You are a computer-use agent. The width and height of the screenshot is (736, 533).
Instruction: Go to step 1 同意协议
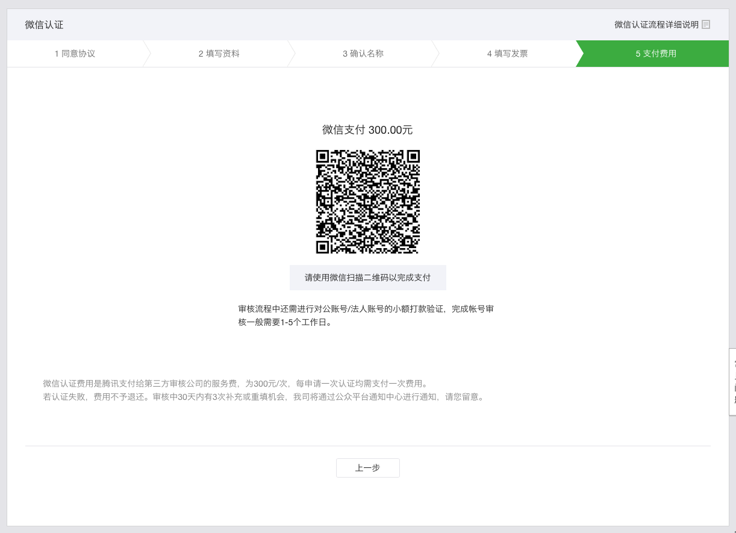click(x=75, y=54)
